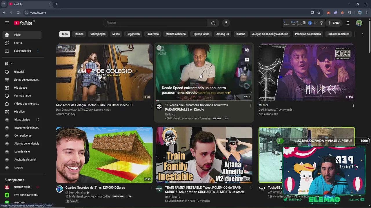Open the Train Family Inestable thumbnail
Viewport: 371px width, 208px height.
[204, 155]
